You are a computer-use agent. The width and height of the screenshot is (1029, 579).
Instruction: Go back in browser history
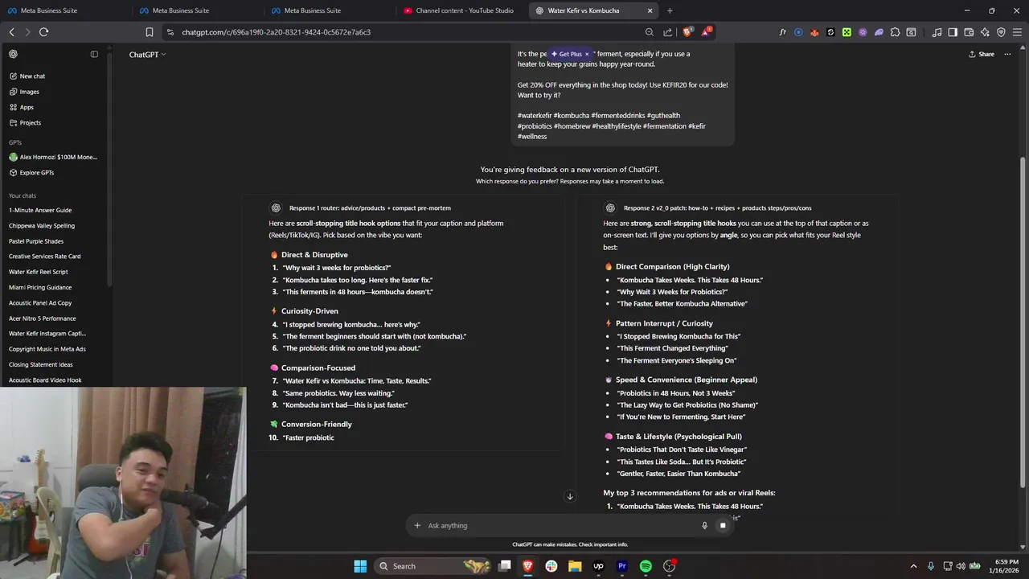pos(11,32)
